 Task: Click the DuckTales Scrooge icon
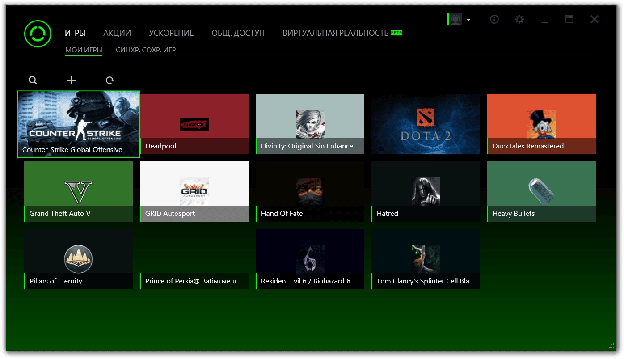click(541, 124)
